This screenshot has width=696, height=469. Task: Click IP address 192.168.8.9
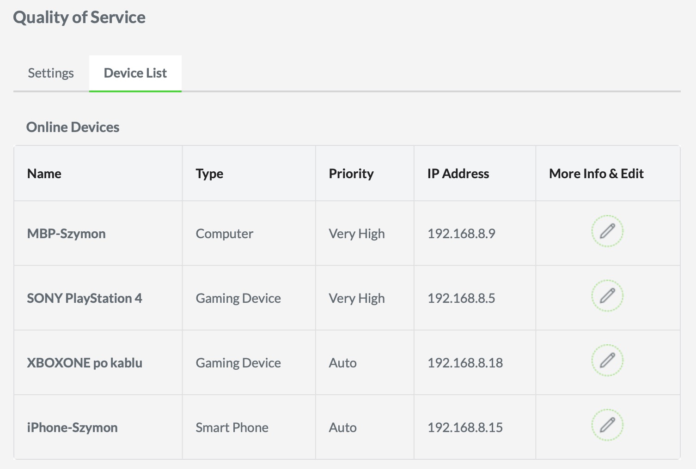pos(461,234)
